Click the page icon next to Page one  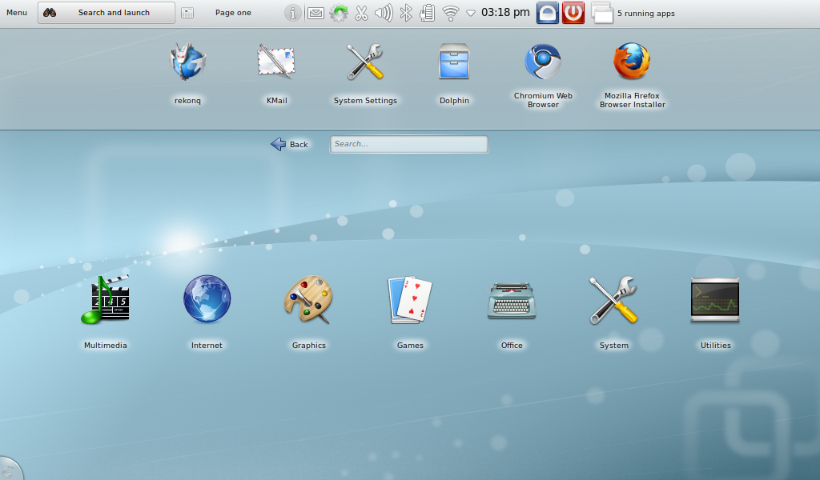pos(187,13)
